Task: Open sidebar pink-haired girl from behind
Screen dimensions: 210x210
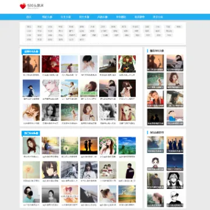Action: (155, 199)
